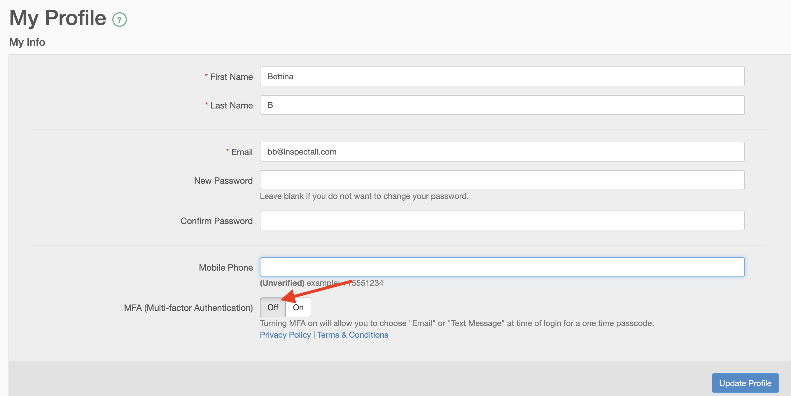Focus the Confirm Password field
791x396 pixels.
[502, 220]
